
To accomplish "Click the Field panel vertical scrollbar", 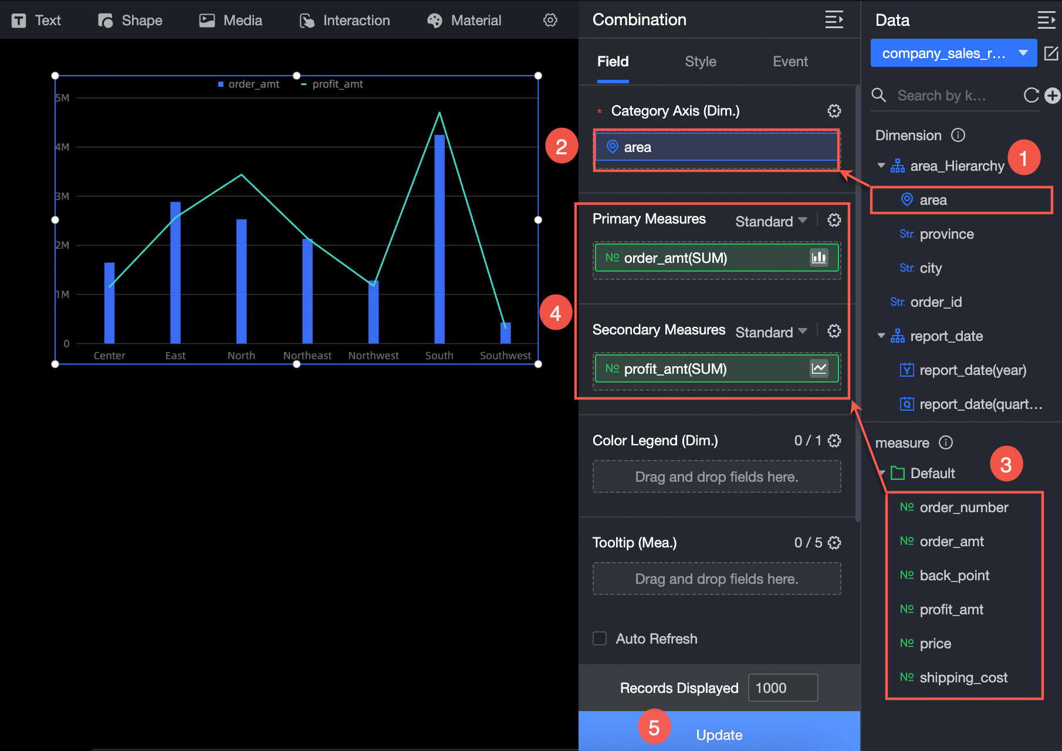I will pos(857,303).
